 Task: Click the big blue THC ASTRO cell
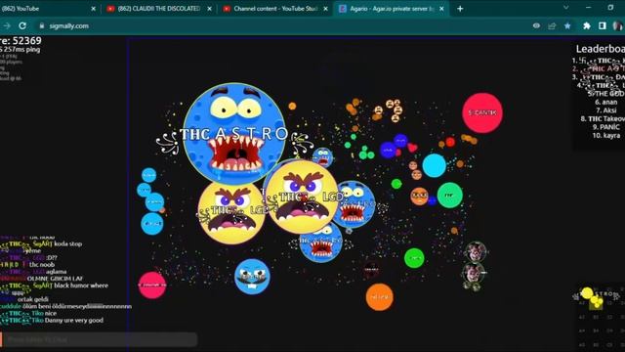(234, 134)
